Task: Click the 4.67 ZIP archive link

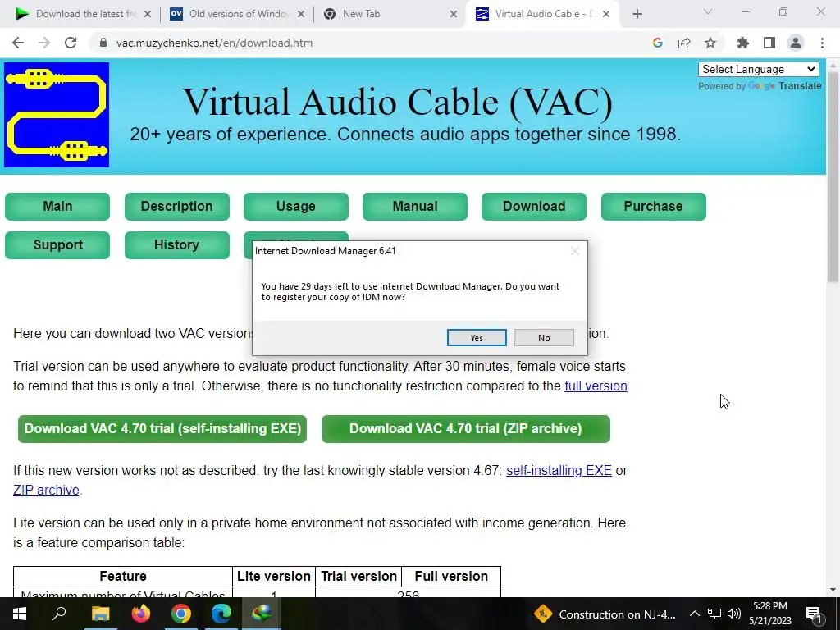Action: (x=46, y=491)
